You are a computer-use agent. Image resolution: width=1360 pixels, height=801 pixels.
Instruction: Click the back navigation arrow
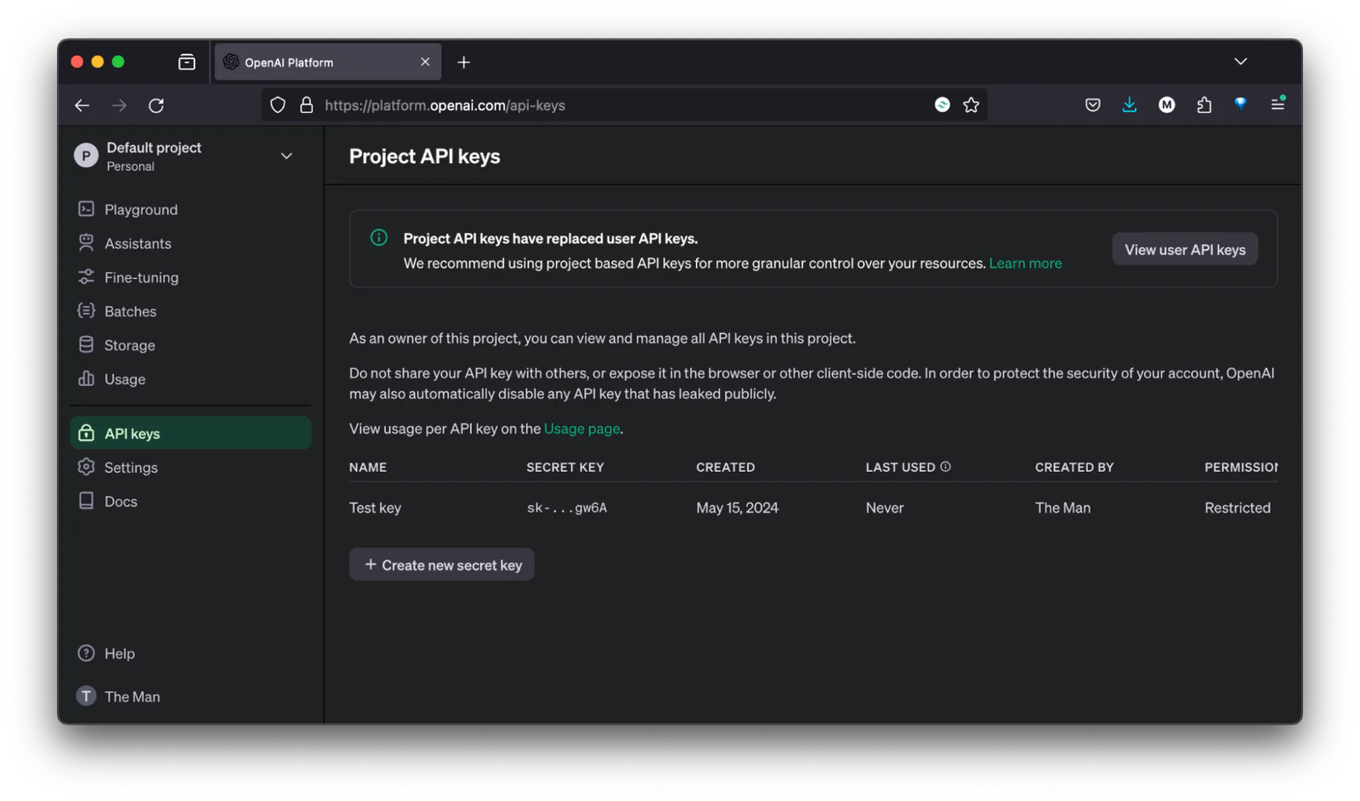coord(82,105)
